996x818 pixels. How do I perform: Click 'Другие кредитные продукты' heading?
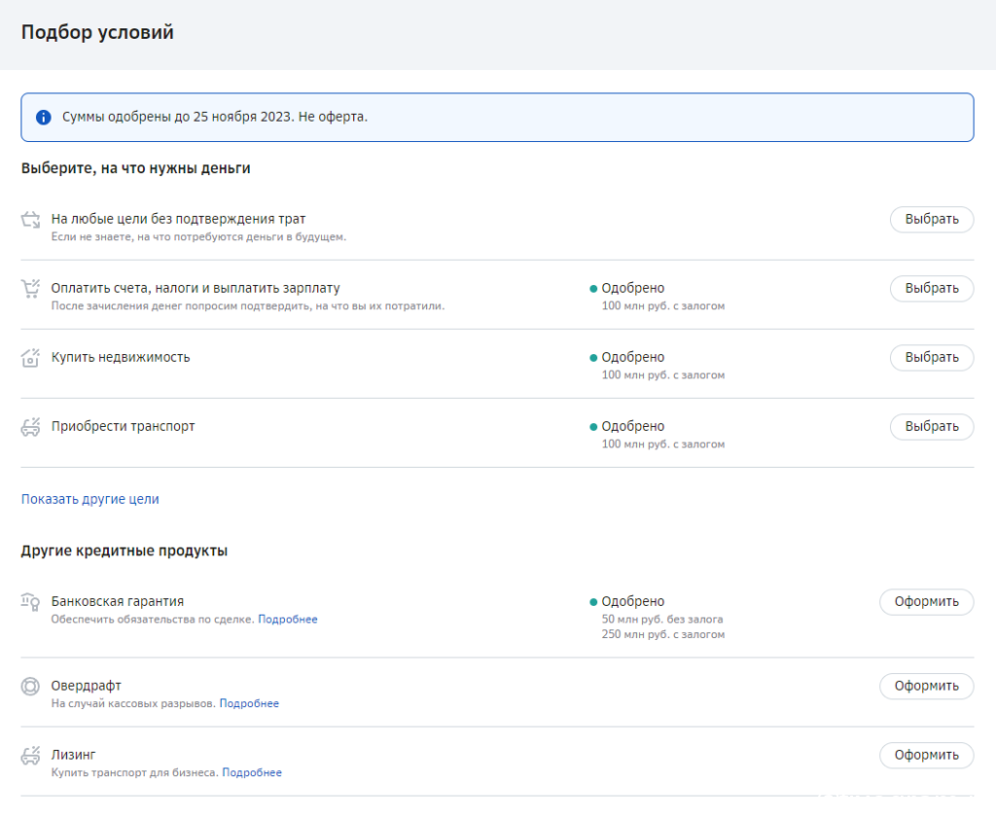click(124, 551)
